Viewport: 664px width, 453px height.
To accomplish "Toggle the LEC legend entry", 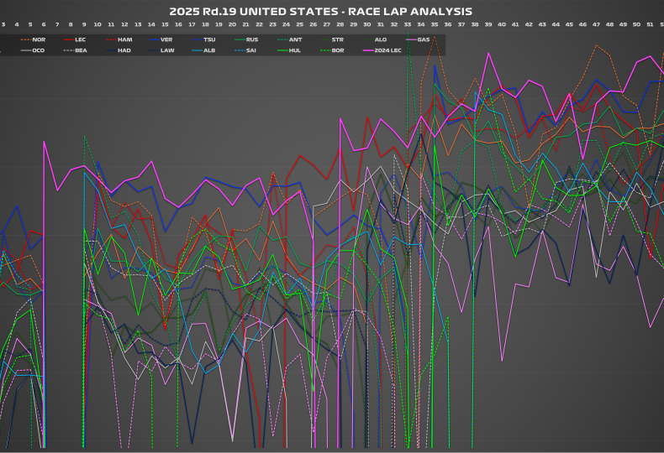I will 81,39.
